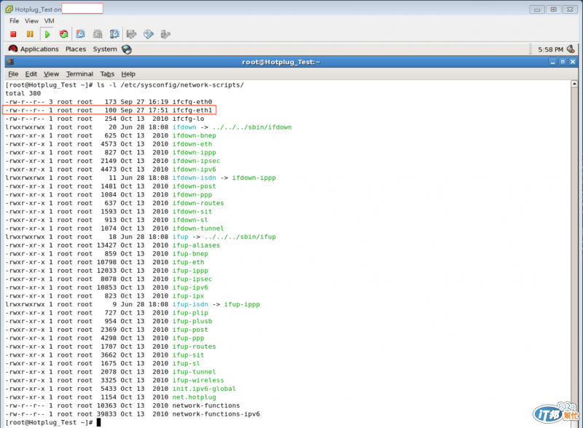Click the init.ipv6-global filename

(x=204, y=389)
